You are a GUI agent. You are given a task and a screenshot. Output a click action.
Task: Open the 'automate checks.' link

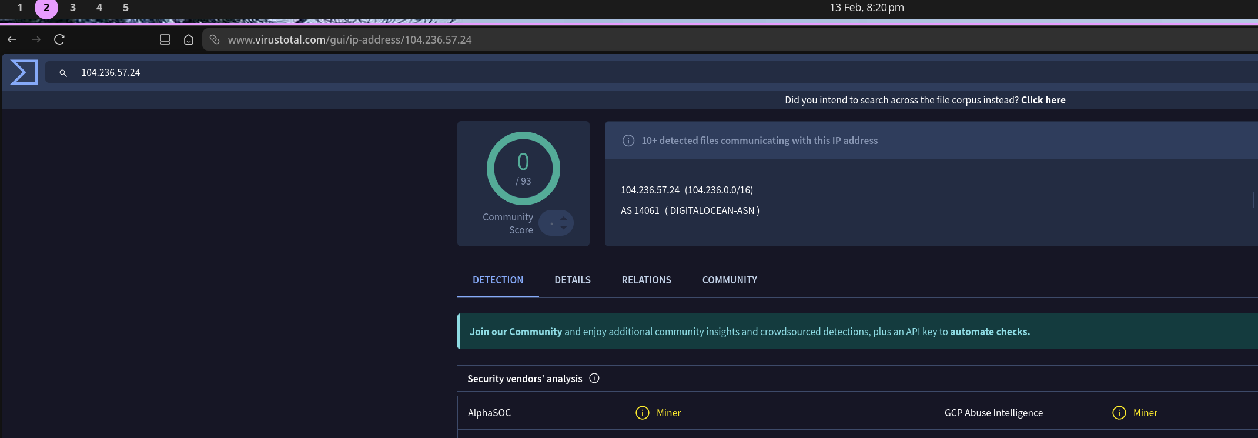pos(990,332)
